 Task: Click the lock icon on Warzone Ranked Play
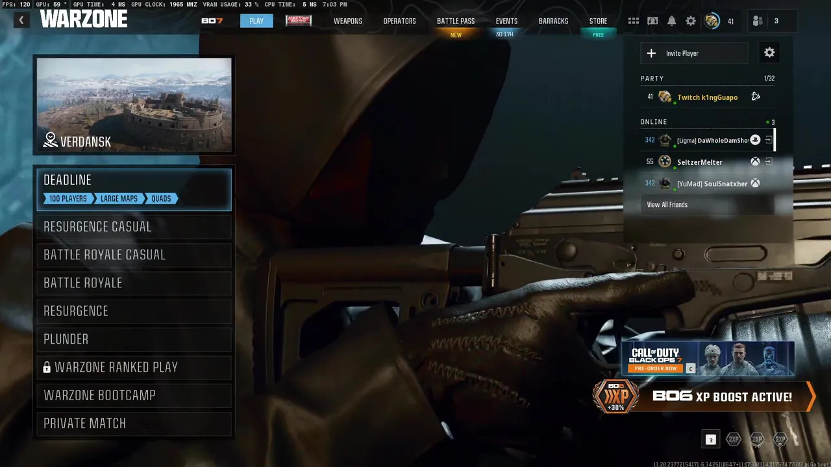[x=47, y=368]
